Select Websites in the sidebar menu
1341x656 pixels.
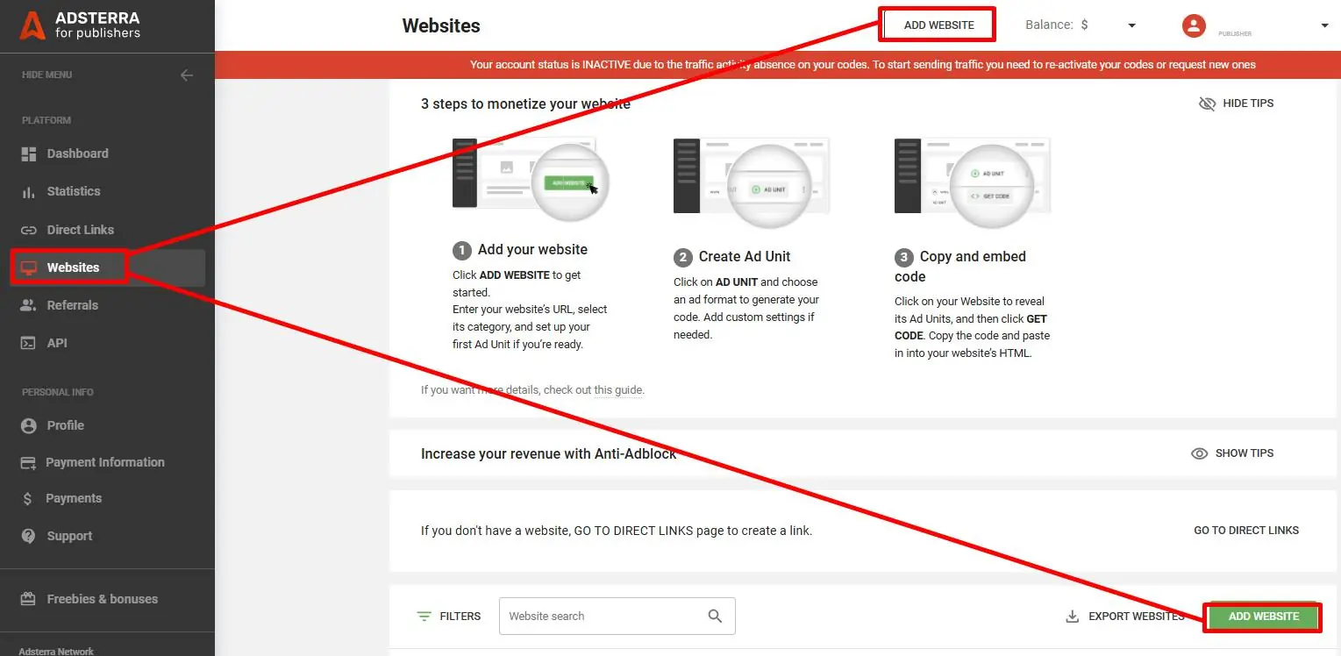point(75,267)
